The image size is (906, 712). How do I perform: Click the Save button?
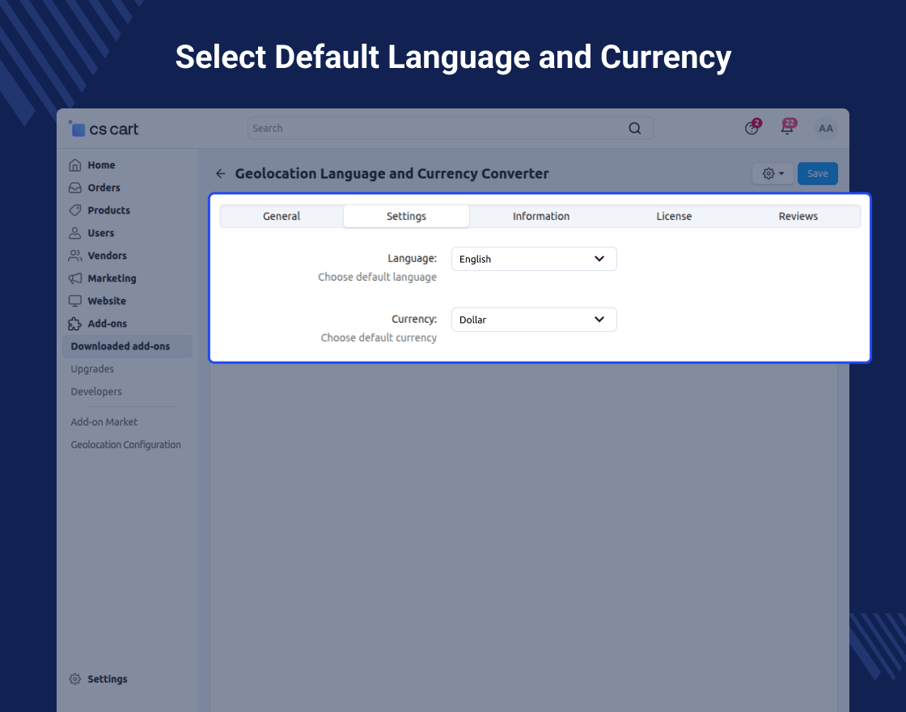(x=817, y=174)
